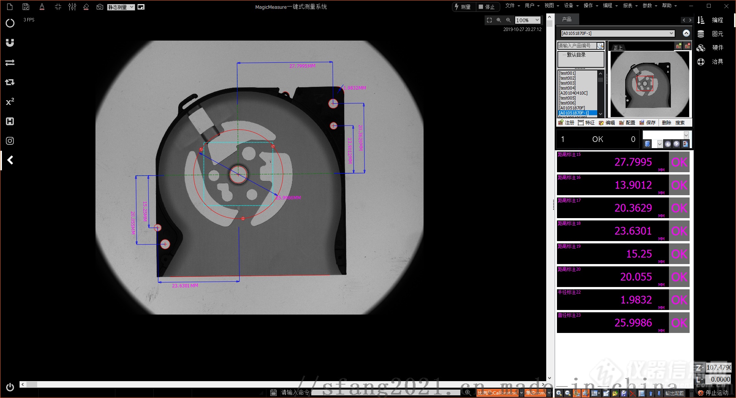Click the 特征 feature button
The image size is (736, 398).
(x=586, y=122)
